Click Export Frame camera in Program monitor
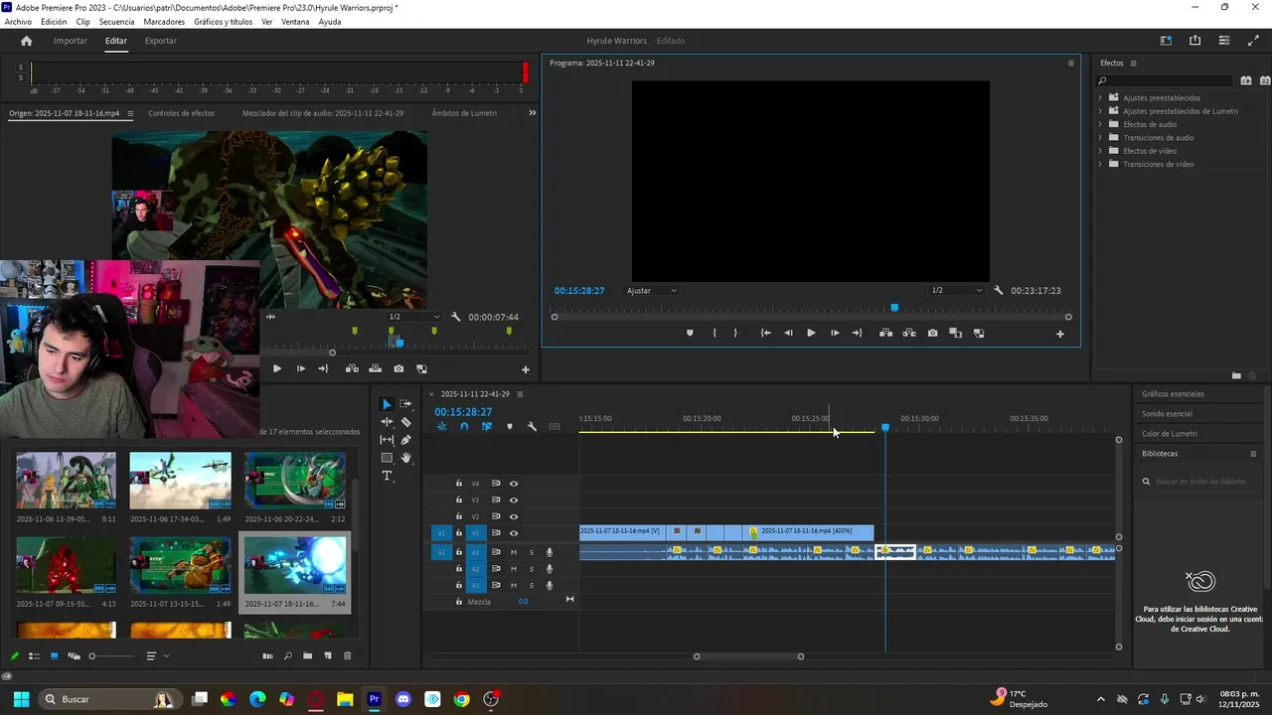Image resolution: width=1272 pixels, height=715 pixels. tap(932, 334)
